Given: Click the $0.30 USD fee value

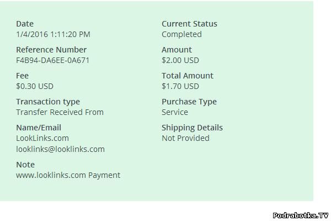Looking at the screenshot, I should click(x=35, y=86).
